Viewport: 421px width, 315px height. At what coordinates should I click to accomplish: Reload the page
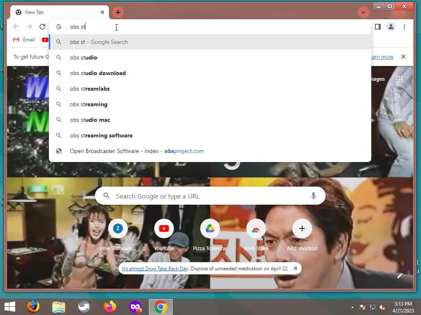click(42, 27)
